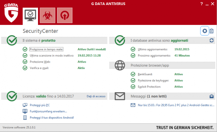This screenshot has width=217, height=132.
Task: Click the '41 Minuten' next update value
Action: [x=182, y=55]
